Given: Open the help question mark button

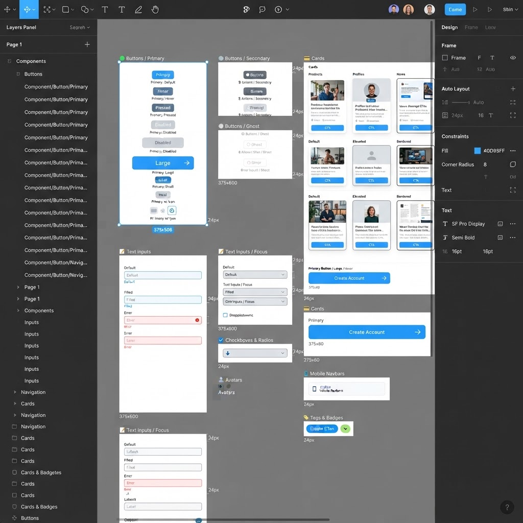Looking at the screenshot, I should click(x=507, y=507).
